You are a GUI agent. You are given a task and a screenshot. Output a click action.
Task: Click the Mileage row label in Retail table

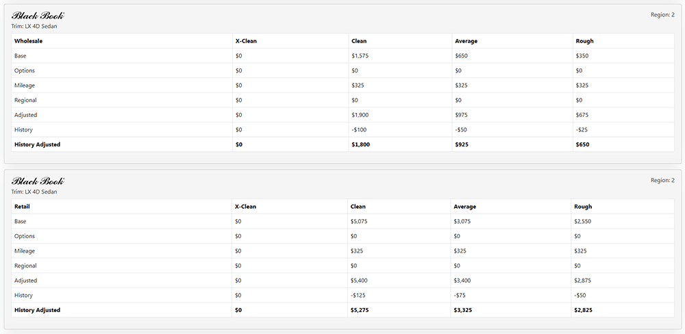25,251
